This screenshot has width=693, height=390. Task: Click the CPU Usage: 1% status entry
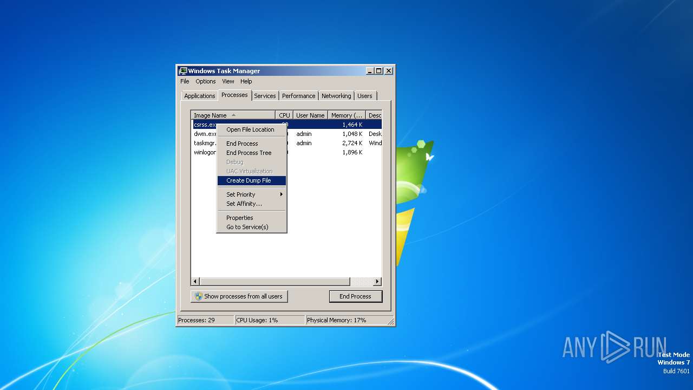click(x=270, y=320)
